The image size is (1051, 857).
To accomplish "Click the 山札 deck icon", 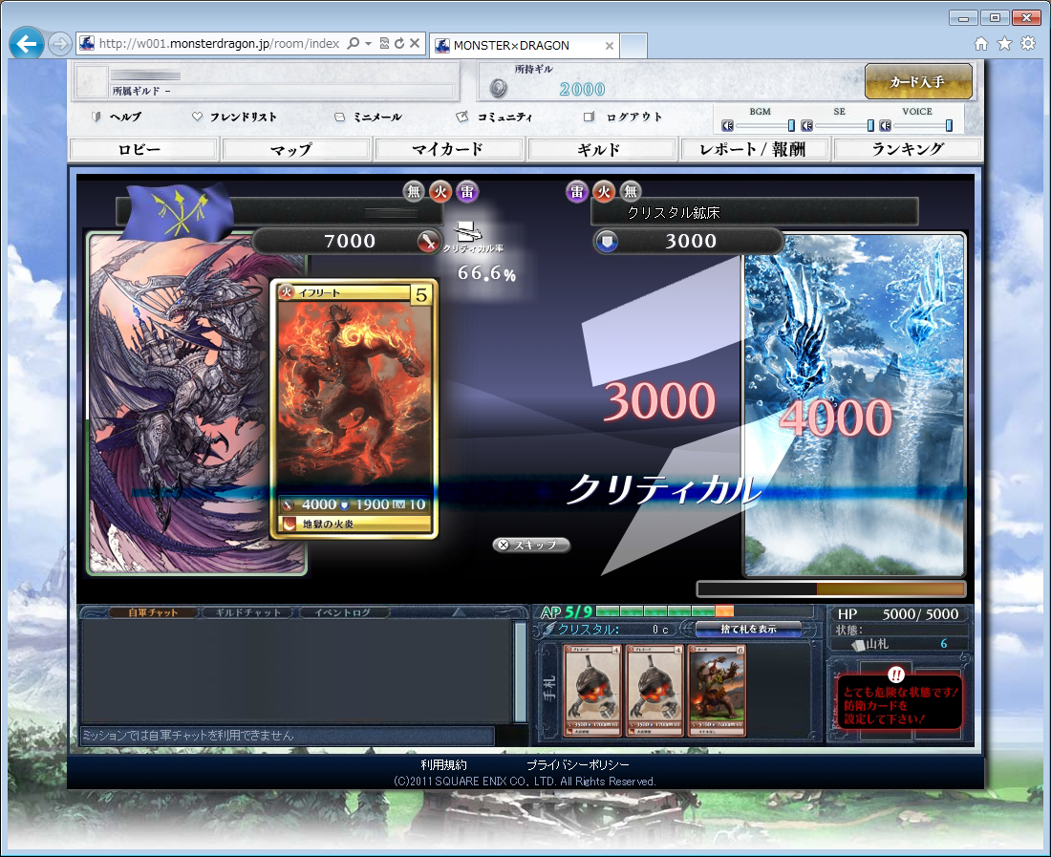I will point(858,645).
